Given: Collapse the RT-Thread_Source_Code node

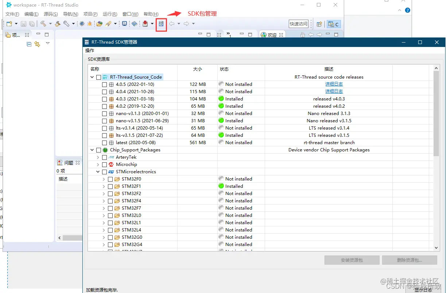Looking at the screenshot, I should click(x=92, y=77).
